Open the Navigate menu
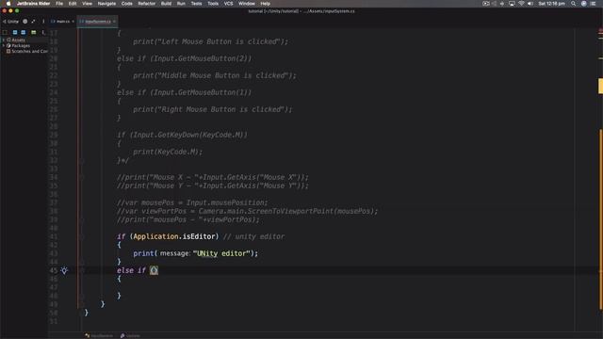 (106, 4)
